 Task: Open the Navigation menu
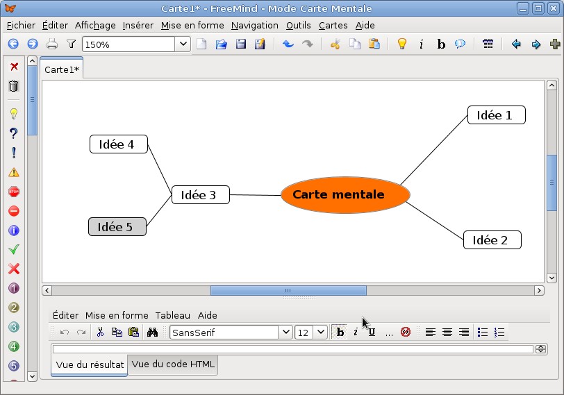[x=254, y=25]
